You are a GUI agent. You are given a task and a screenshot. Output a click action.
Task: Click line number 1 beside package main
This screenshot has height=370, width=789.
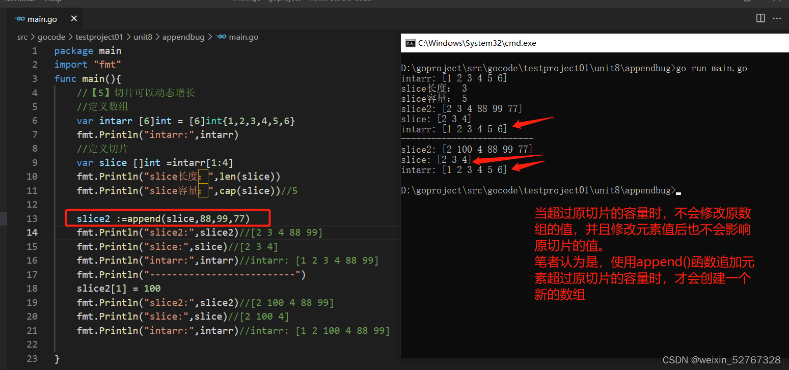[x=35, y=50]
